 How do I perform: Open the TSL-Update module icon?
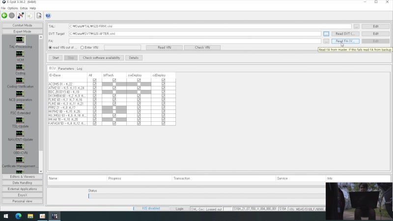20,120
